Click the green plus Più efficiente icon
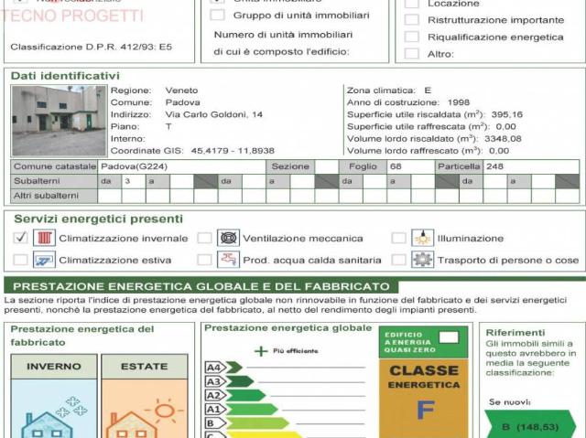This screenshot has width=586, height=438. (x=261, y=351)
